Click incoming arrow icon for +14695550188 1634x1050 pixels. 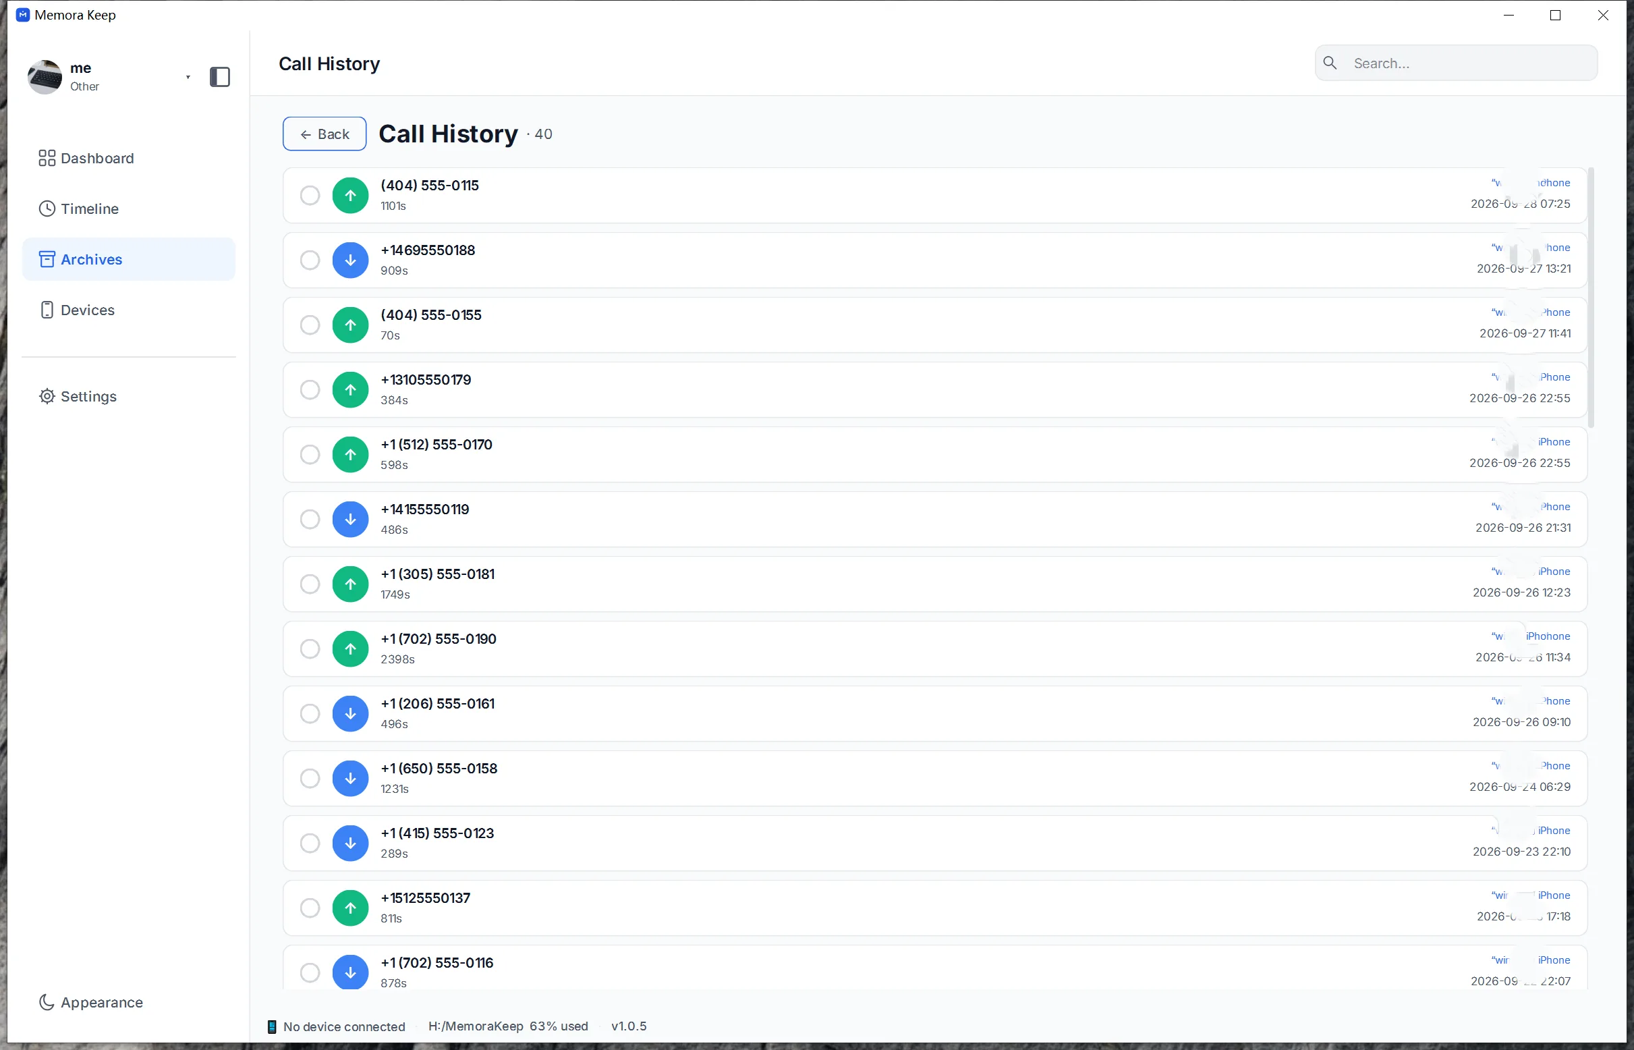coord(350,260)
